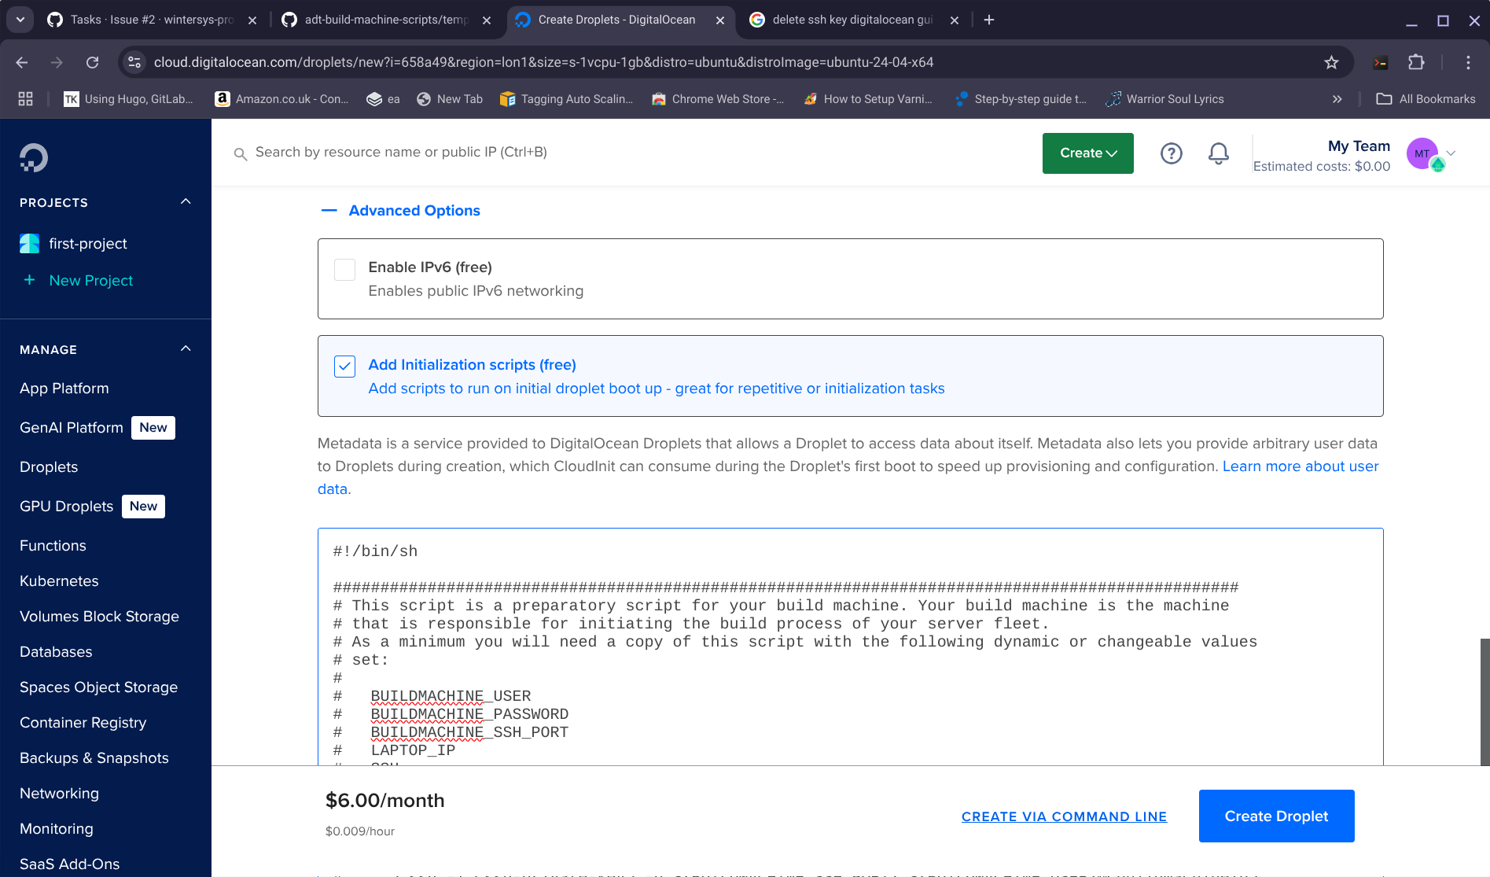Image resolution: width=1490 pixels, height=877 pixels.
Task: Click the MT team avatar
Action: click(1422, 154)
